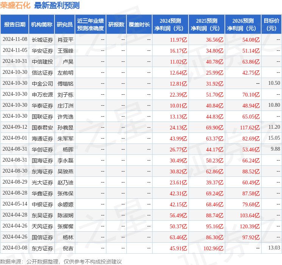Select the 覆盖时长 column header
Image resolution: width=282 pixels, height=265 pixels.
coord(139,25)
